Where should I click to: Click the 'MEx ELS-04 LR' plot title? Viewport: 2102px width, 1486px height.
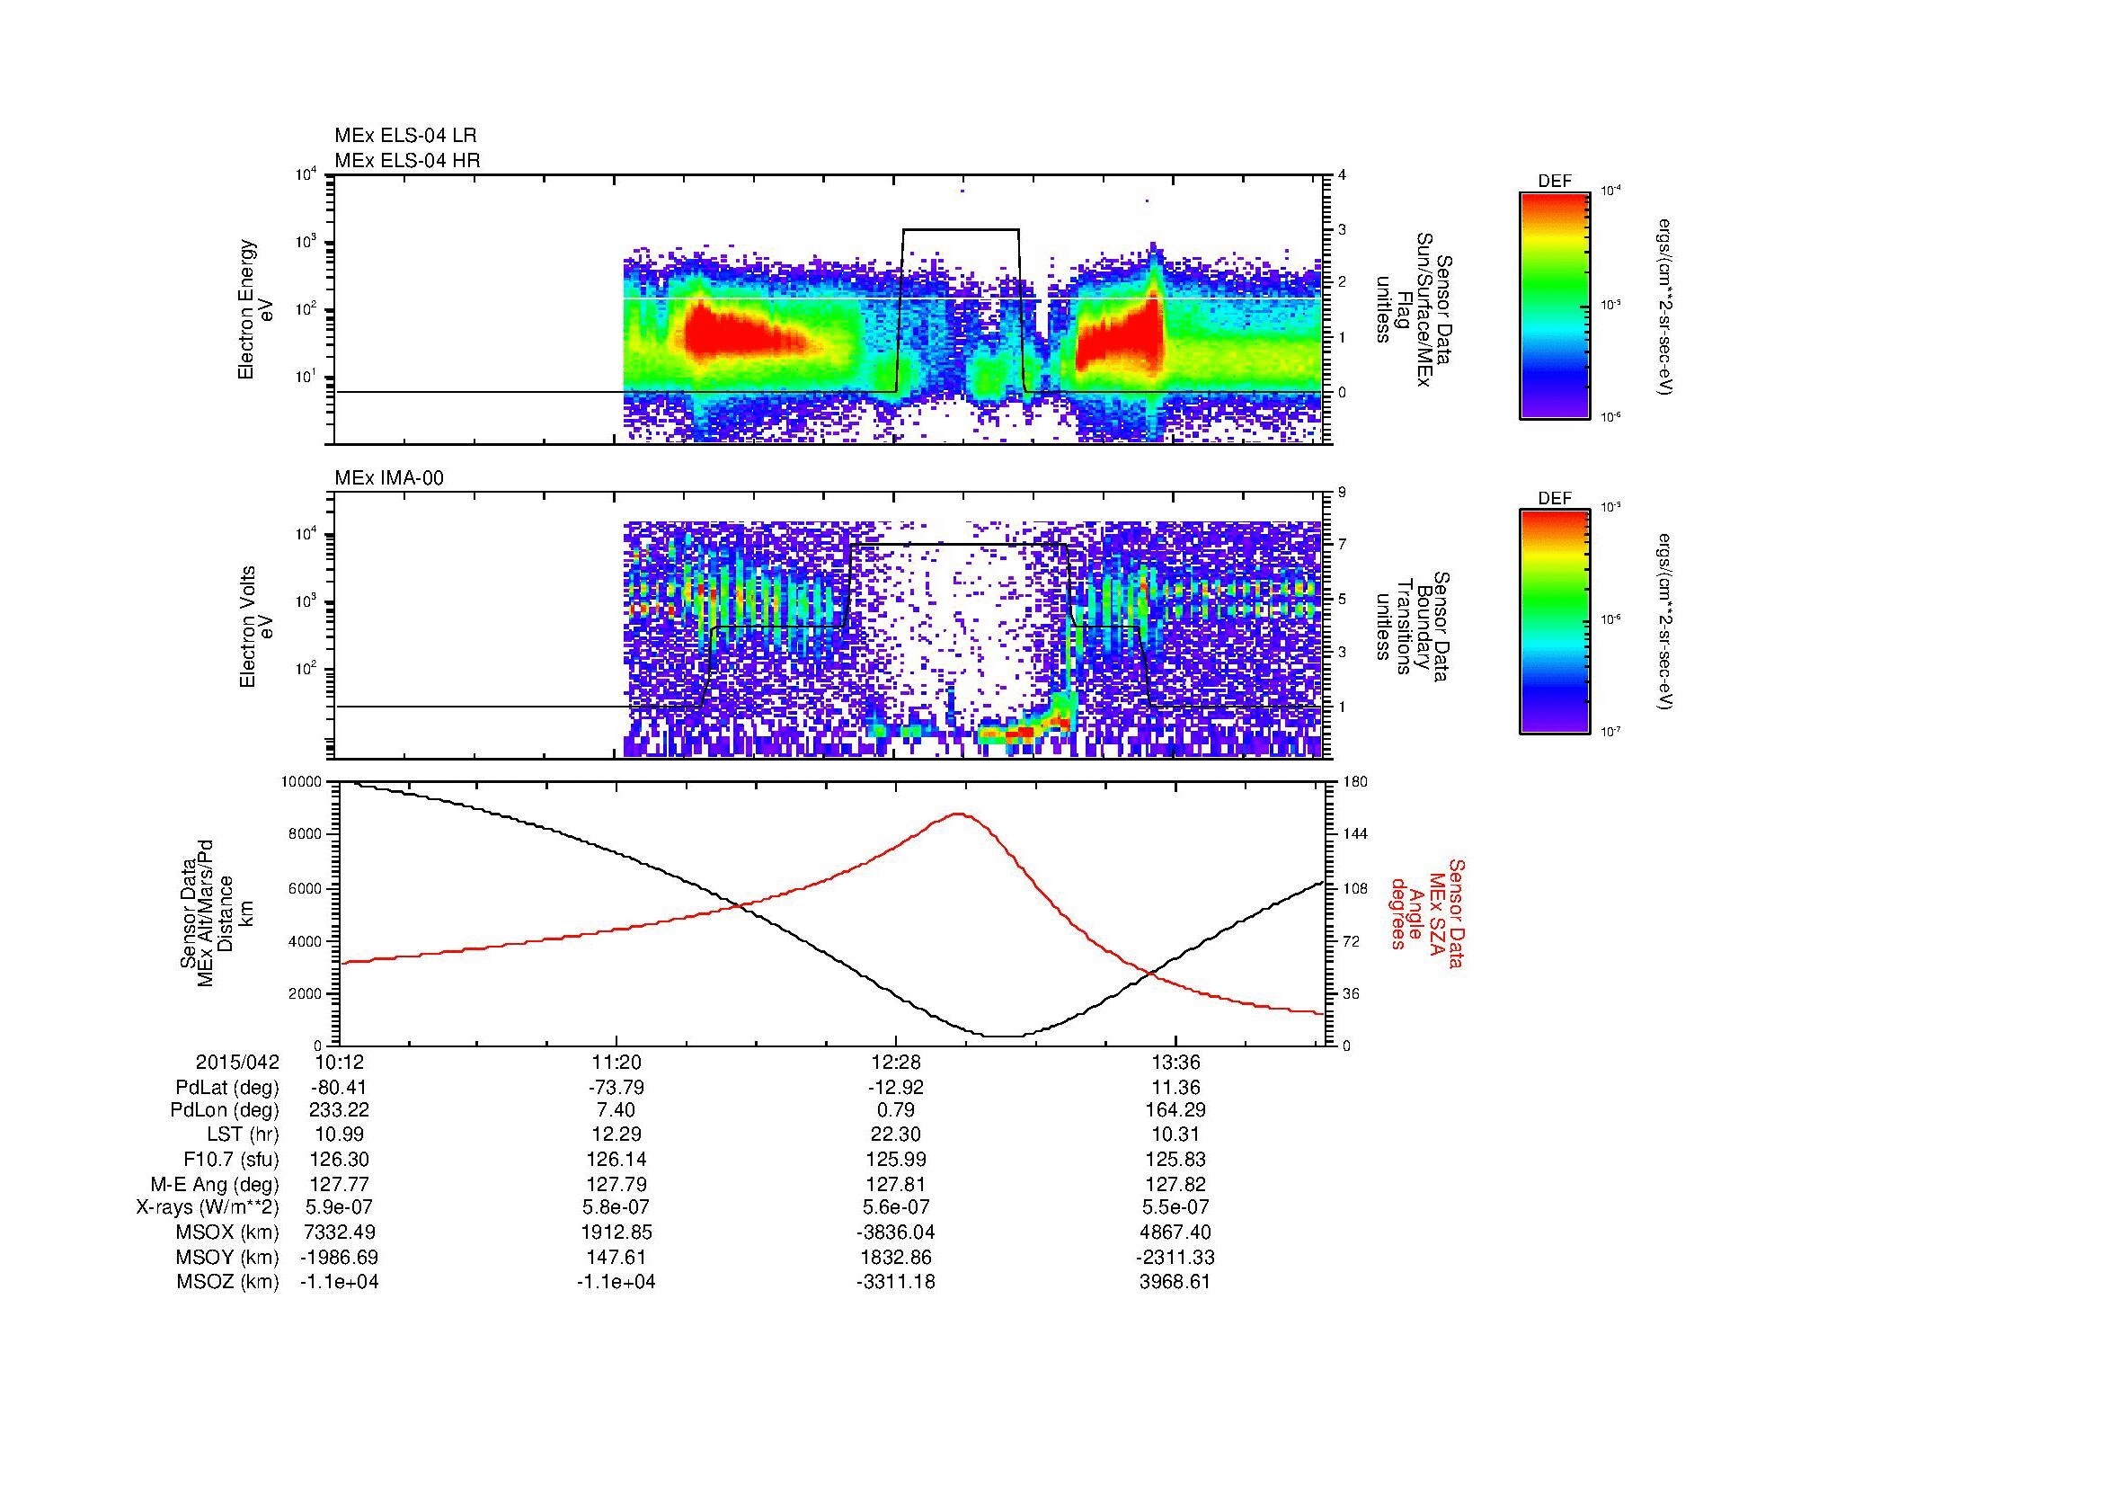405,136
